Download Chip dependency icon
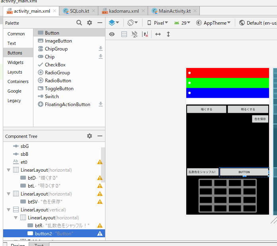Viewport: 277px width, 246px height. [x=101, y=56]
